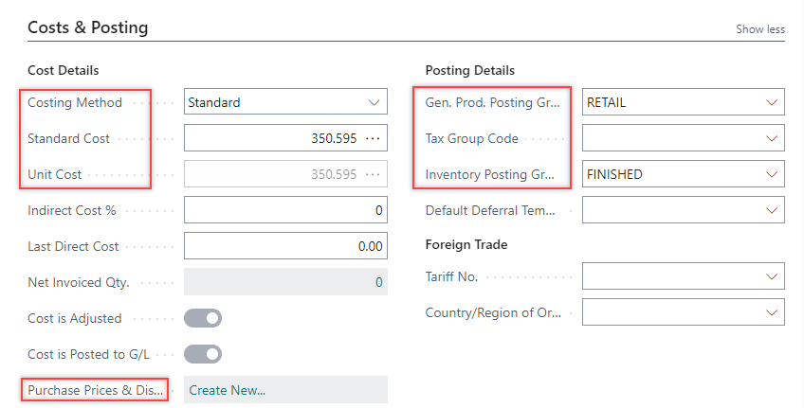Open Standard Cost ellipsis lookup button

point(373,138)
